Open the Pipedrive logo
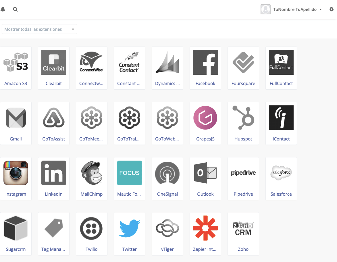The width and height of the screenshot is (337, 262). point(243,173)
